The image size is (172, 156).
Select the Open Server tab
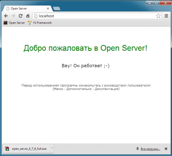point(27,9)
